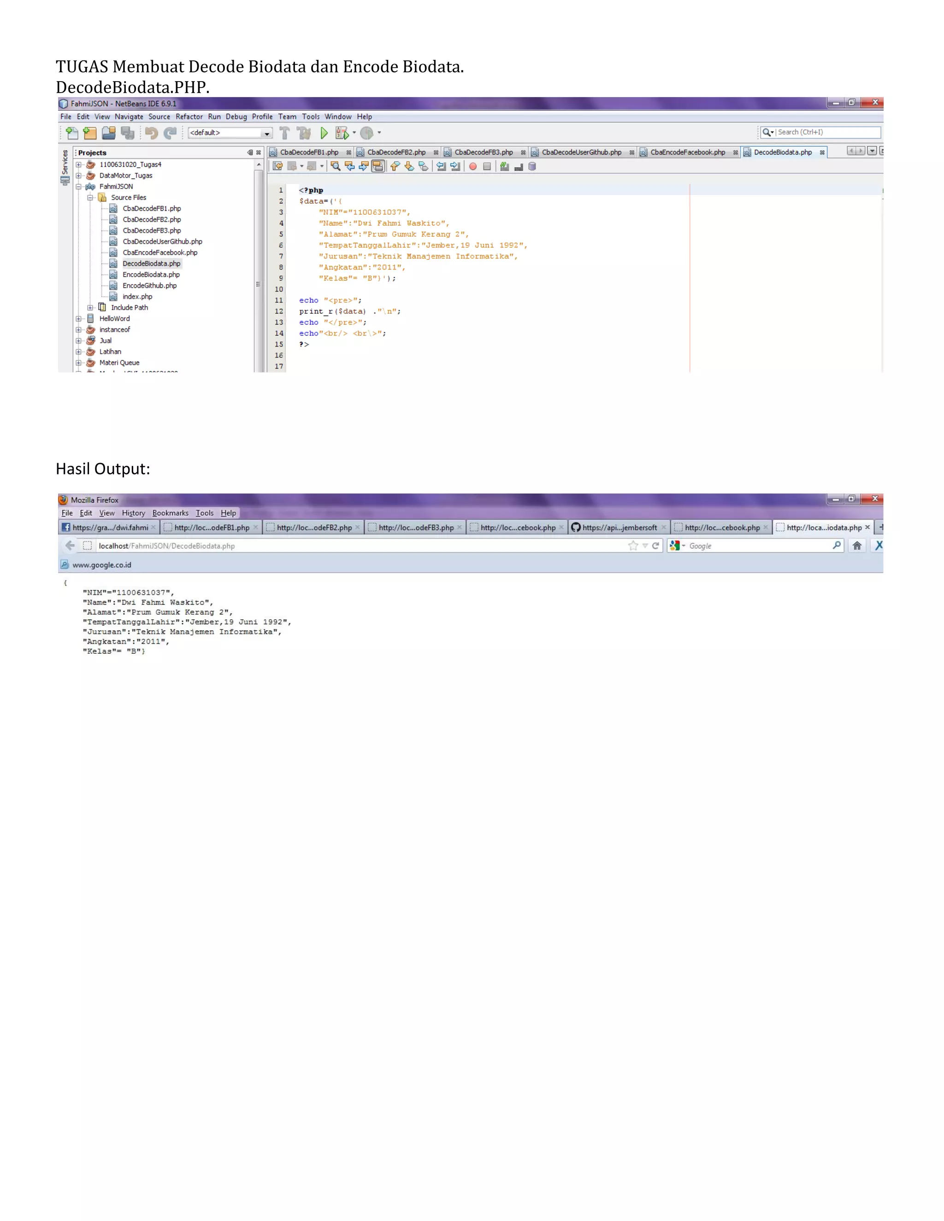Click the Clean and Build icon
The image size is (944, 1221).
coord(304,133)
